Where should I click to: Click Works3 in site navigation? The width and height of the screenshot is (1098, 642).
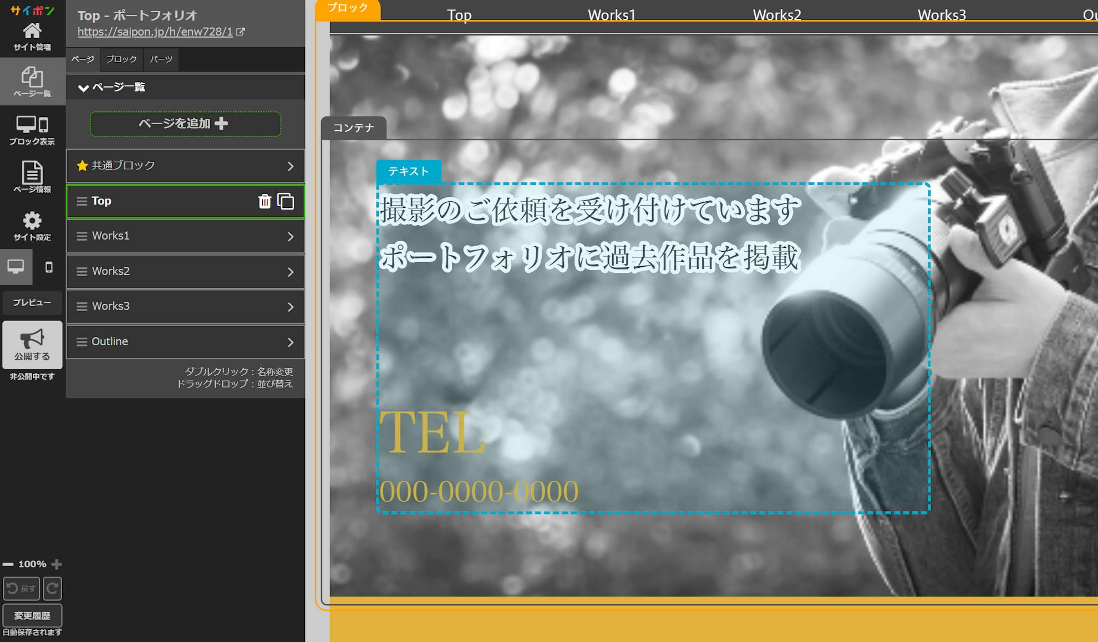pyautogui.click(x=942, y=15)
